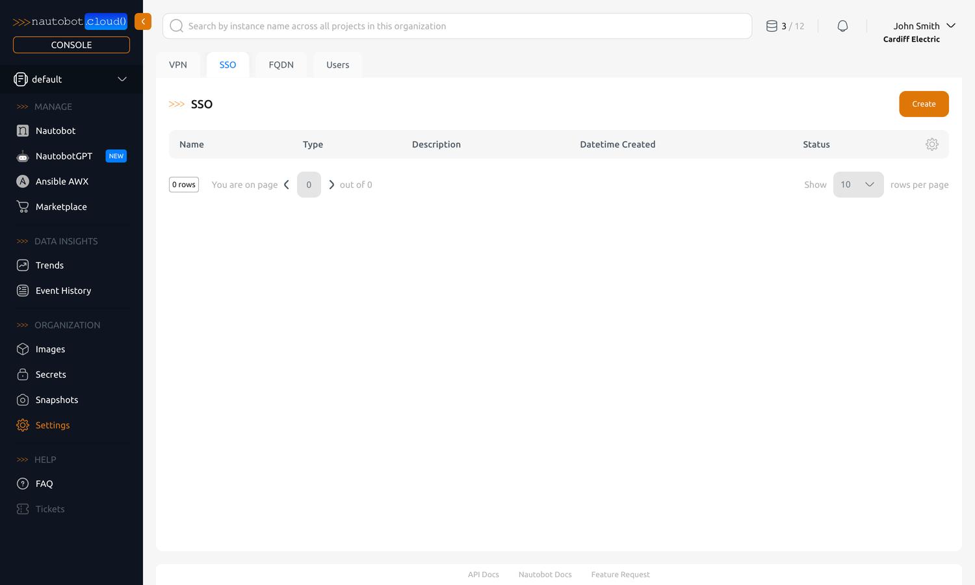The image size is (975, 585).
Task: Open table column settings gear
Action: click(x=932, y=144)
